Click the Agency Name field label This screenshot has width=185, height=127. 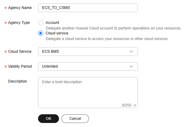[20, 8]
